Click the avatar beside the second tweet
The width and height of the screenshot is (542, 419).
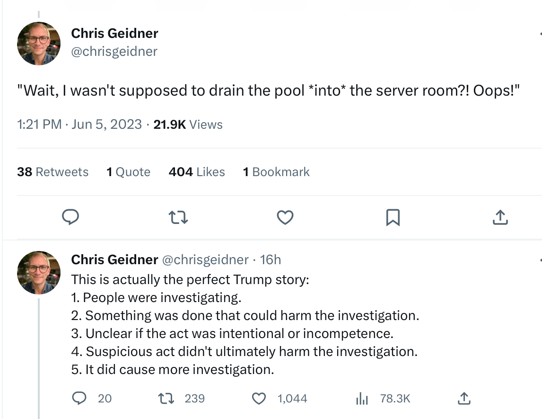[x=39, y=272]
